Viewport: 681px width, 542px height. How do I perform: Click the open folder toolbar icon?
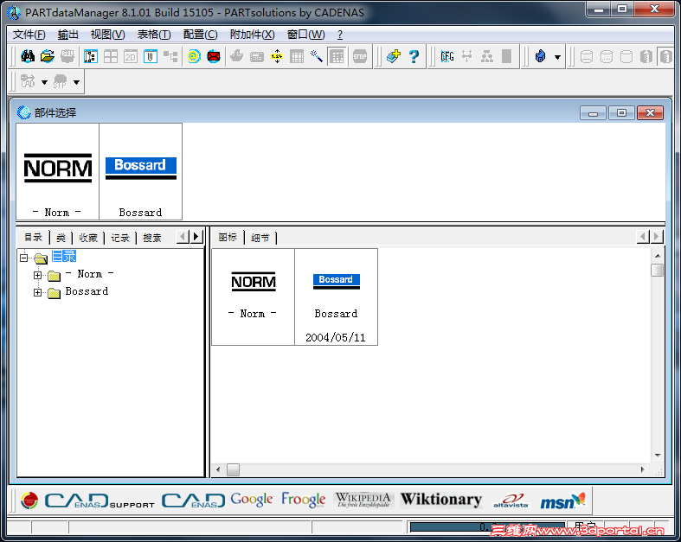point(48,56)
